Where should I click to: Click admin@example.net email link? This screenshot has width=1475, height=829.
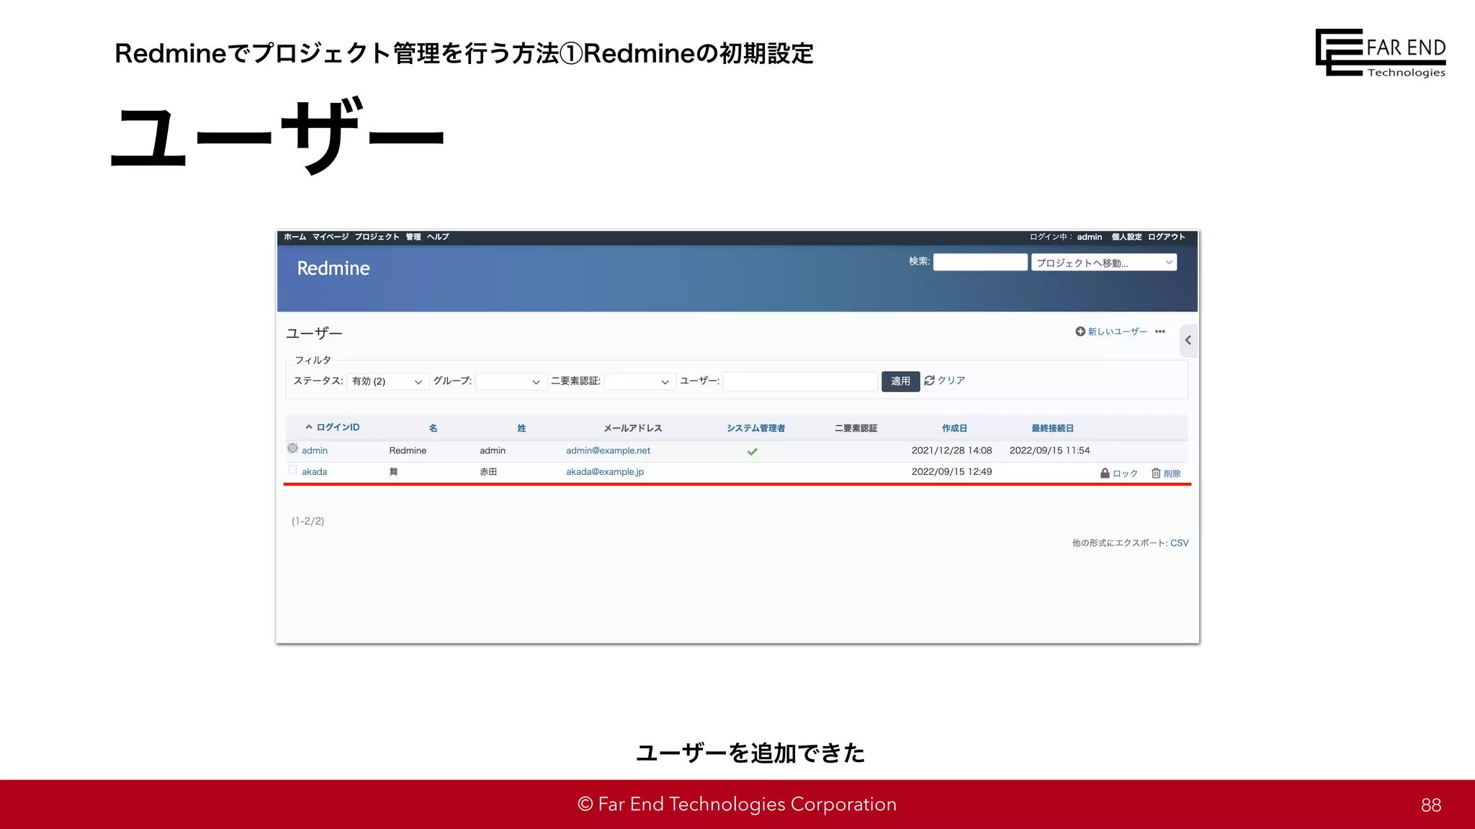pos(608,450)
